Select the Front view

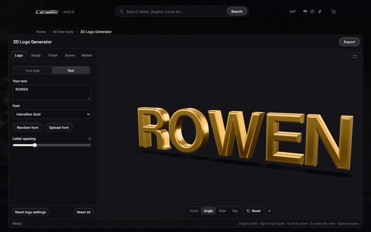194,211
